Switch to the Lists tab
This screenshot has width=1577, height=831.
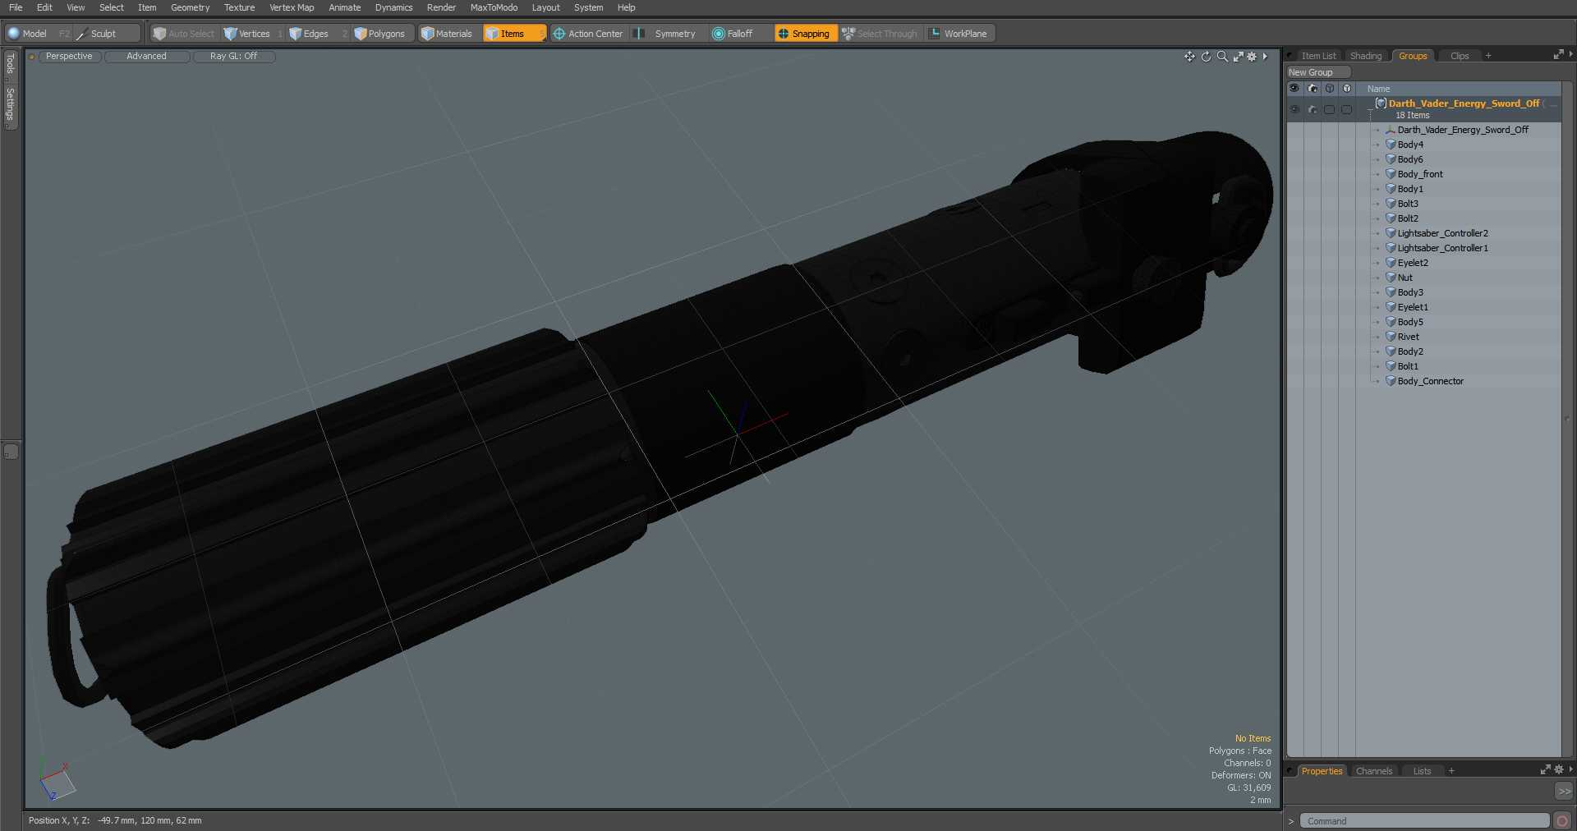point(1422,771)
